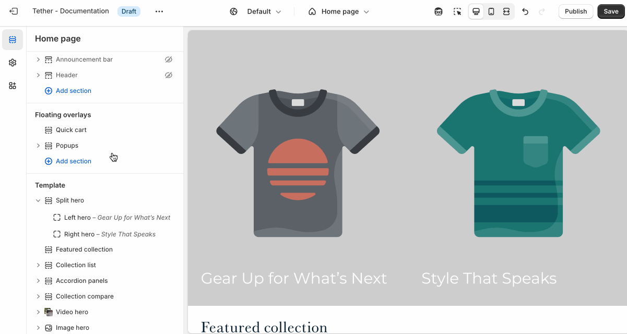This screenshot has width=627, height=334.
Task: Click the Collection compare section icon
Action: (x=49, y=296)
